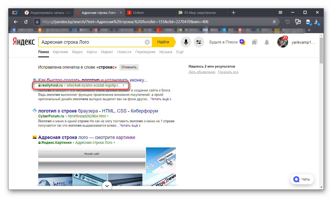Close the Адресная строка Лого tab
The width and height of the screenshot is (332, 198).
point(121,13)
